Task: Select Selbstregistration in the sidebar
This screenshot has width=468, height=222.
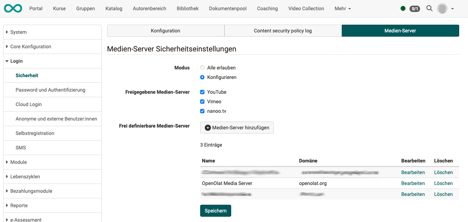Action: [35, 133]
